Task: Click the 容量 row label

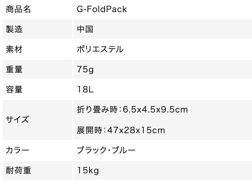Action: tap(14, 90)
